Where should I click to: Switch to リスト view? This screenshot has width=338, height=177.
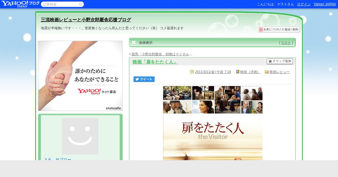click(286, 43)
